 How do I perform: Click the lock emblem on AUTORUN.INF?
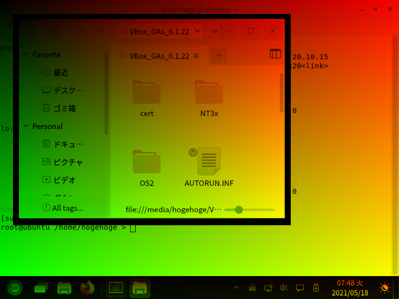point(193,152)
